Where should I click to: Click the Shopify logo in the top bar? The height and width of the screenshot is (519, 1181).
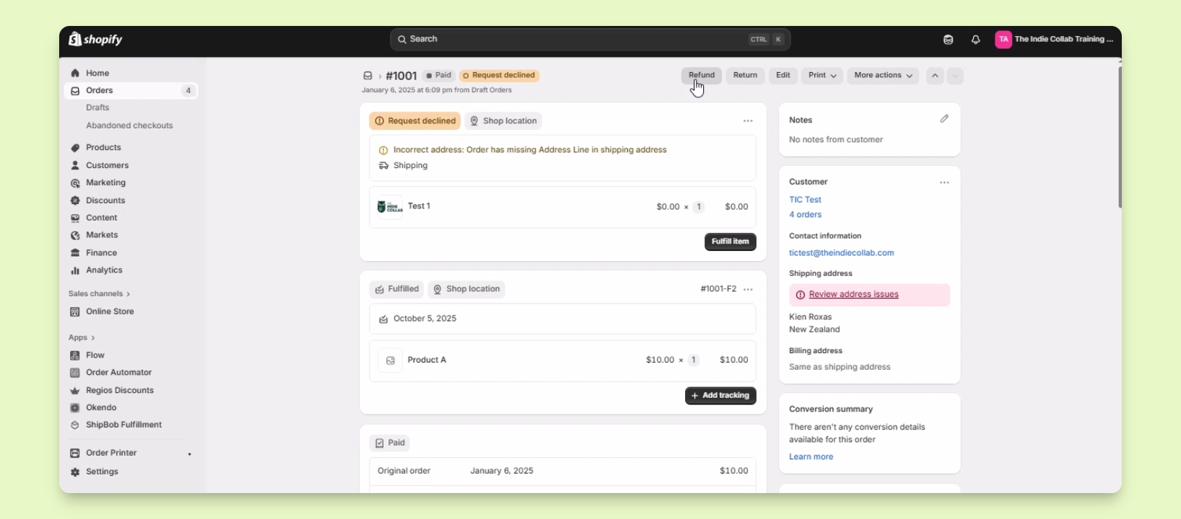95,39
